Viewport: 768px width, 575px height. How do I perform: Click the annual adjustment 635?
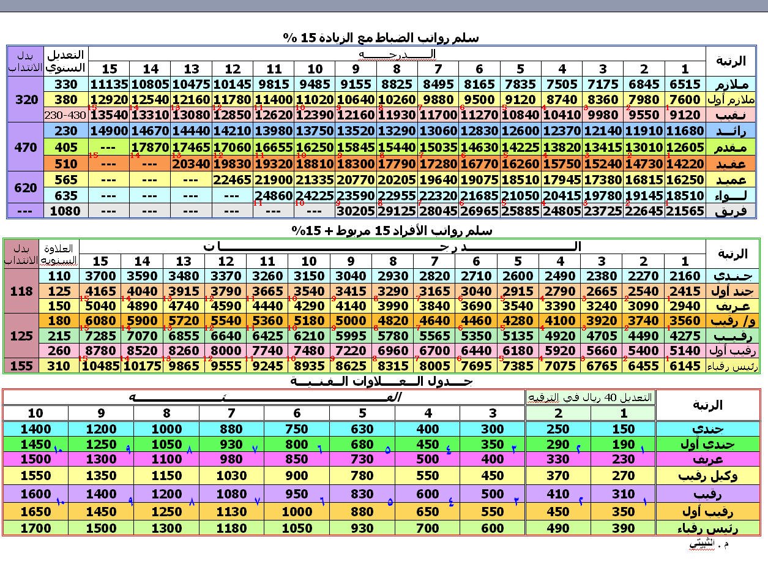click(x=66, y=196)
